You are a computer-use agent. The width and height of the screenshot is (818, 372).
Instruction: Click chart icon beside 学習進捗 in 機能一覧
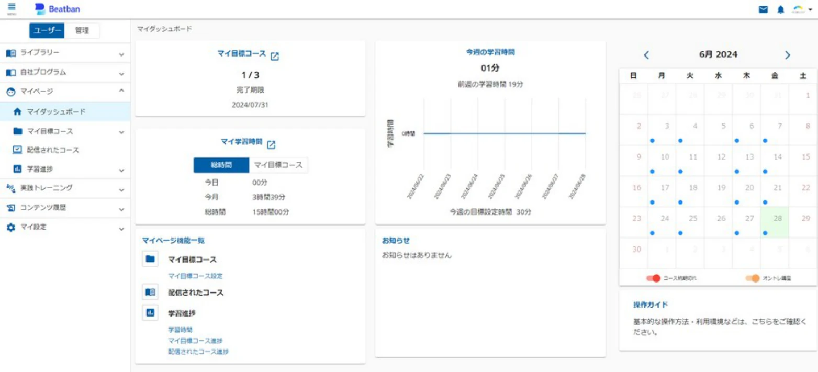[x=151, y=313]
